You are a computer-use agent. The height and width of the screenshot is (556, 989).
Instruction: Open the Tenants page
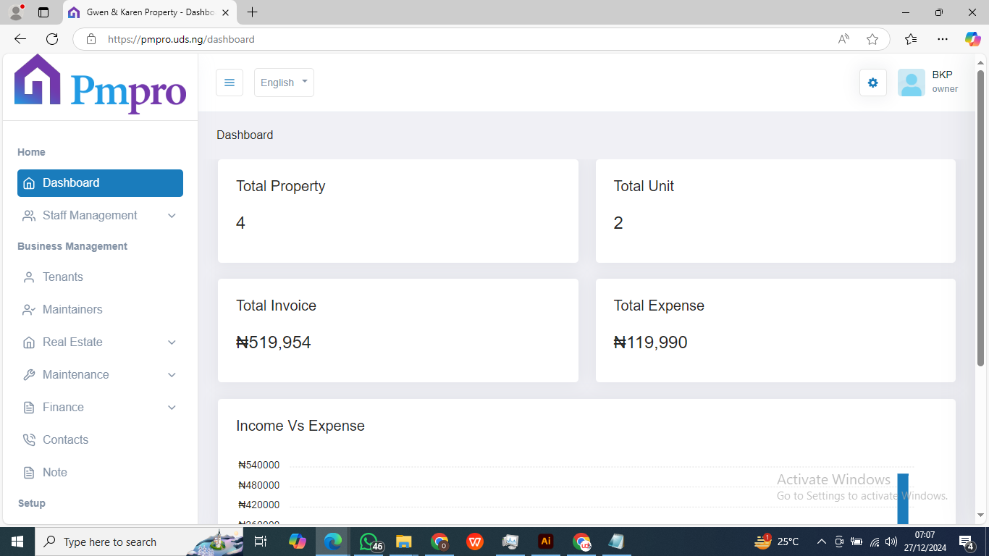[63, 277]
